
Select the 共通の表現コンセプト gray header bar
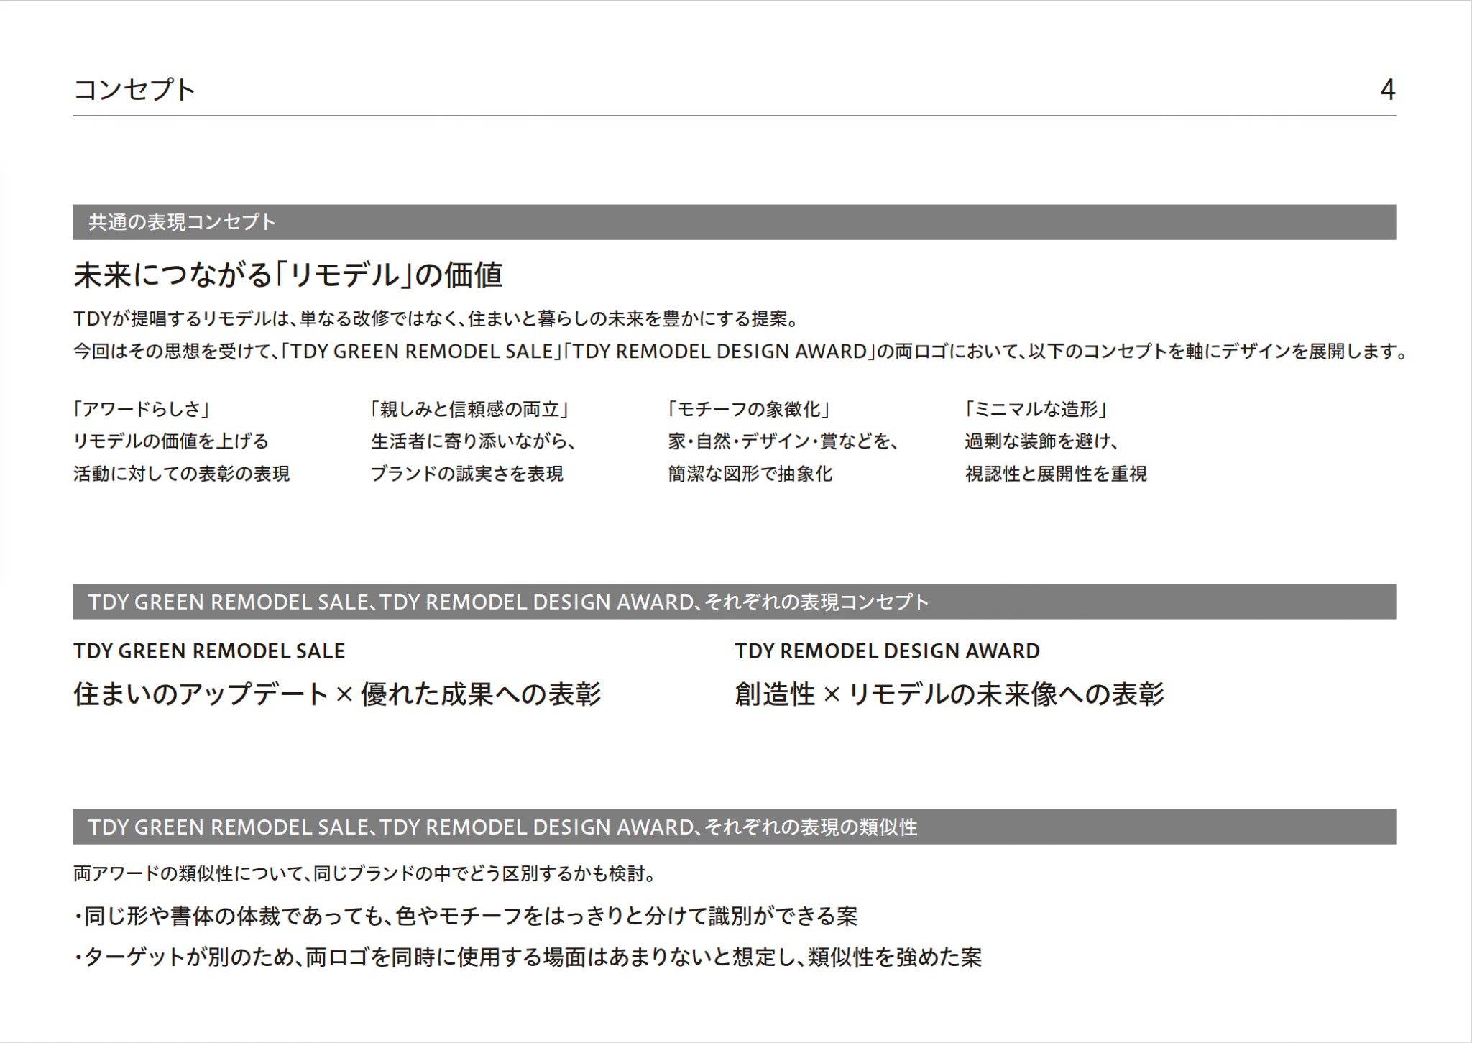[735, 222]
